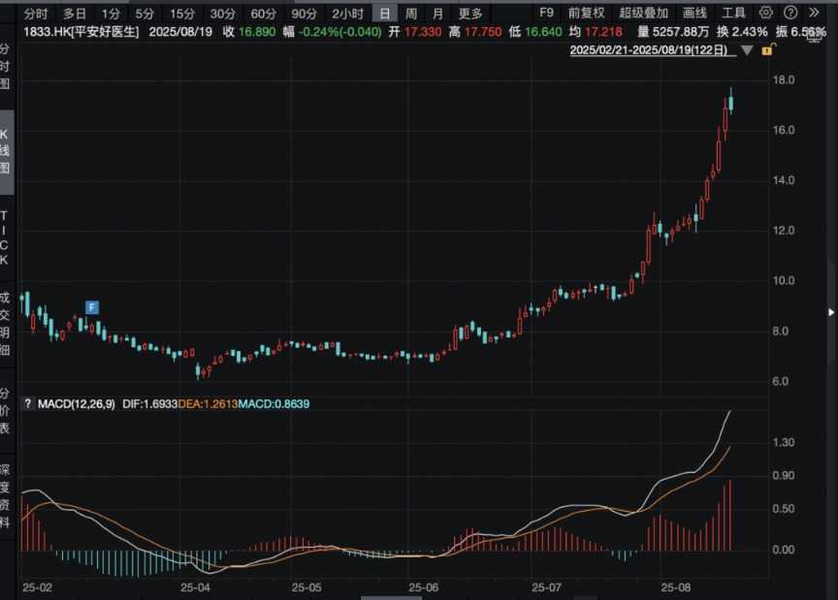Open the 成交明细 side panel tab
Image resolution: width=838 pixels, height=600 pixels.
point(6,323)
